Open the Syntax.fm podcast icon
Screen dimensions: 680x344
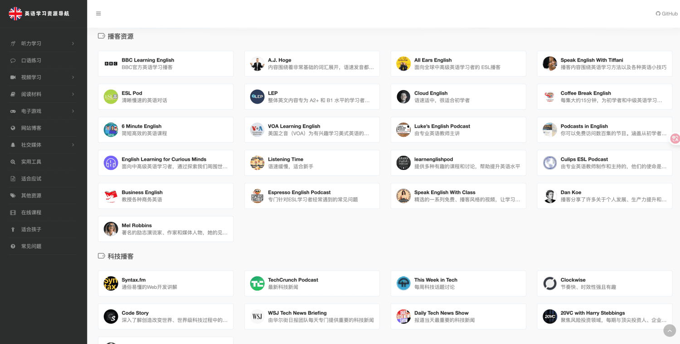111,284
